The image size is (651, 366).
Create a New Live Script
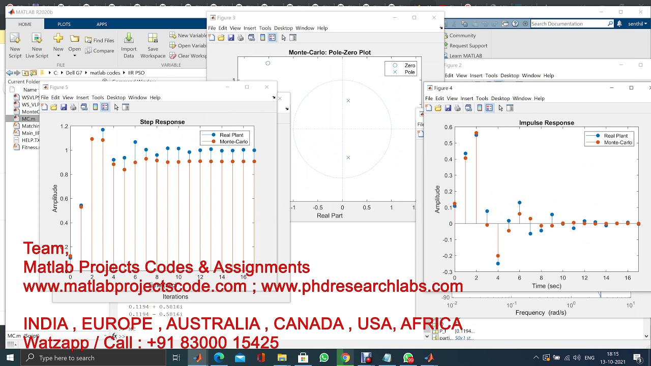[37, 46]
